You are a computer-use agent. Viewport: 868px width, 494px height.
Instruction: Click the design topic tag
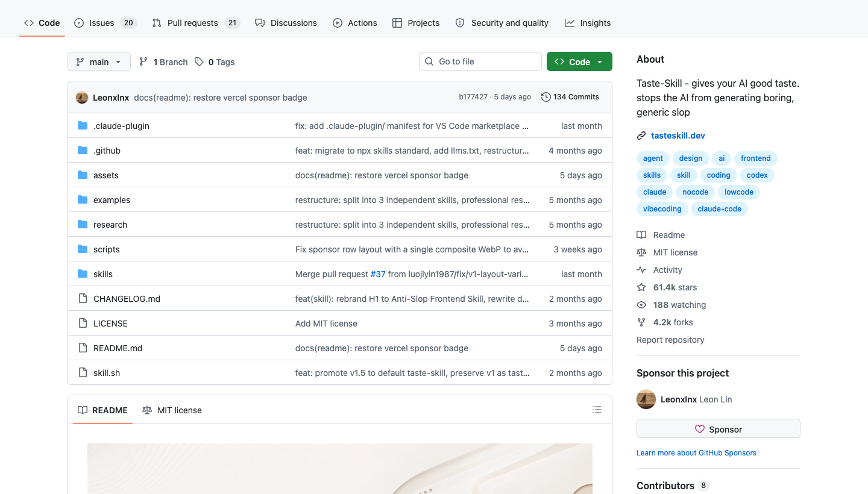click(691, 158)
